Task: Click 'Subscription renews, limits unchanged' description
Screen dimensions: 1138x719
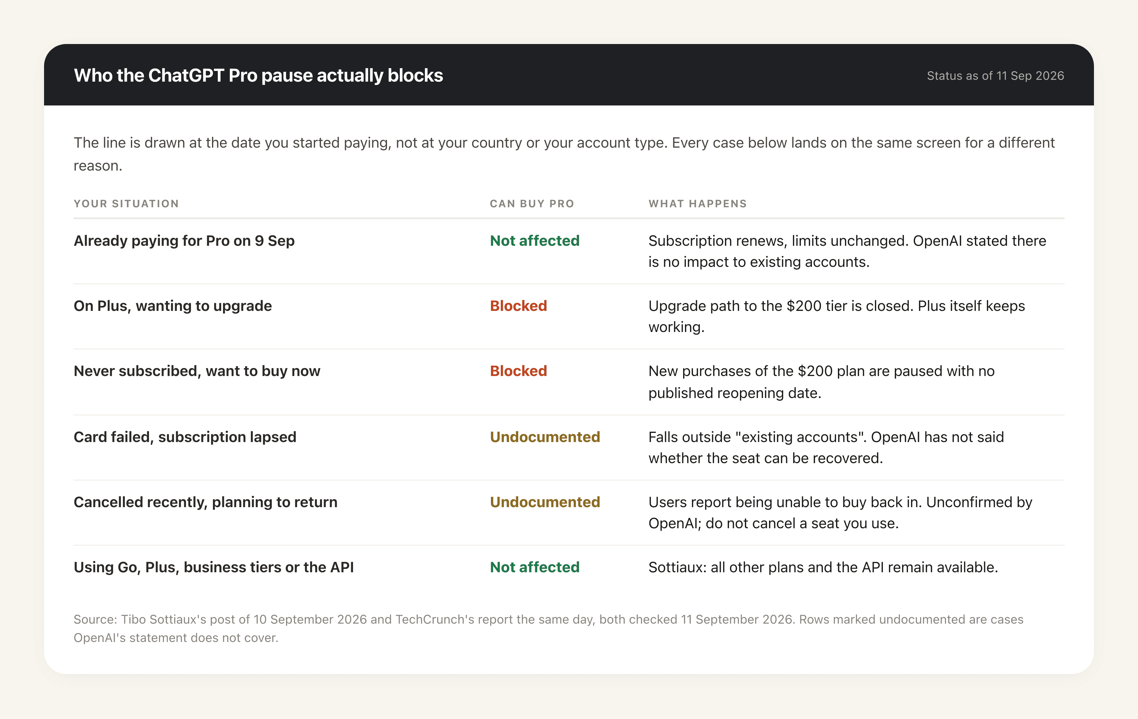Action: tap(847, 251)
